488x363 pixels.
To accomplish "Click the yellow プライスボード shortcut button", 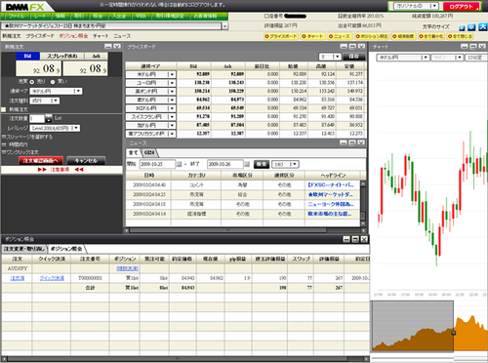I will coord(281,36).
